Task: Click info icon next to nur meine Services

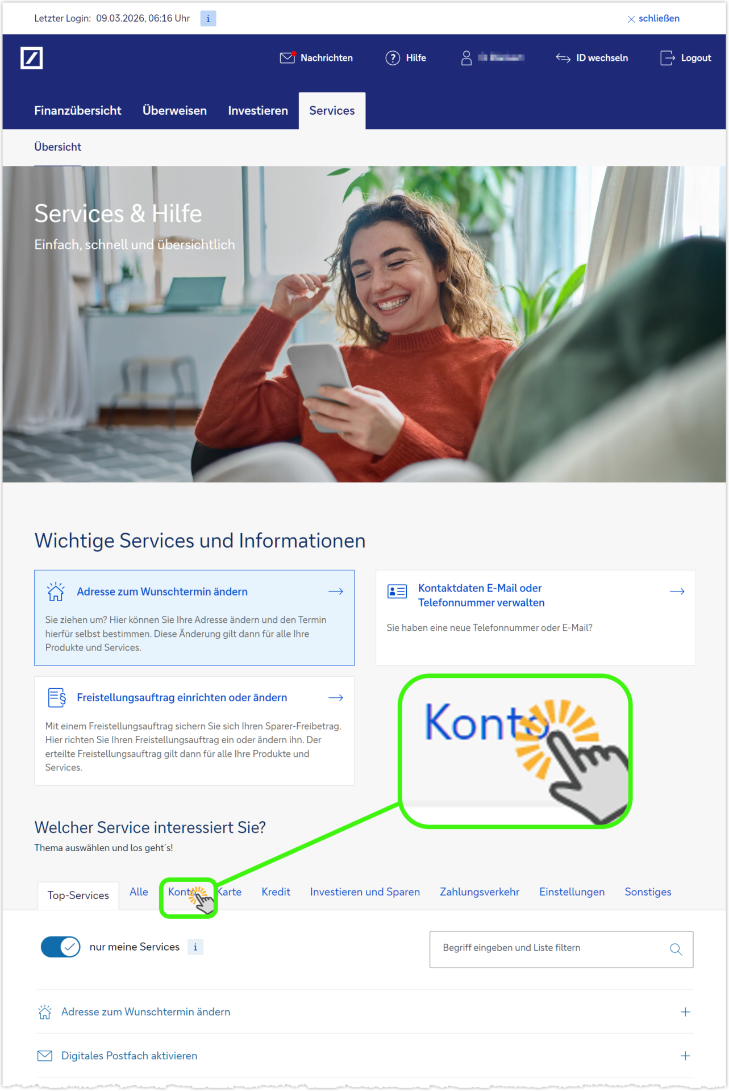Action: [x=195, y=947]
